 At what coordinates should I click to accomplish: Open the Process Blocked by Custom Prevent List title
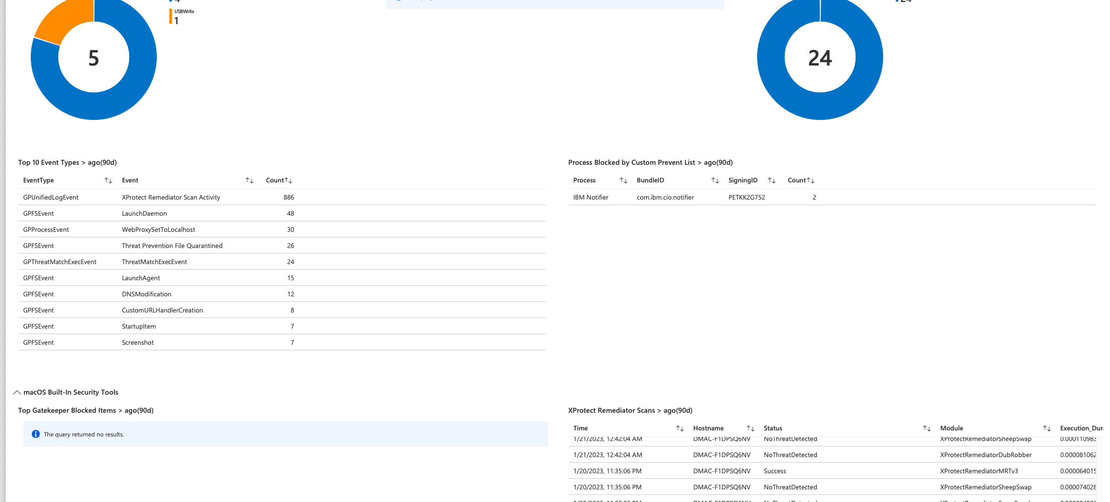click(650, 162)
